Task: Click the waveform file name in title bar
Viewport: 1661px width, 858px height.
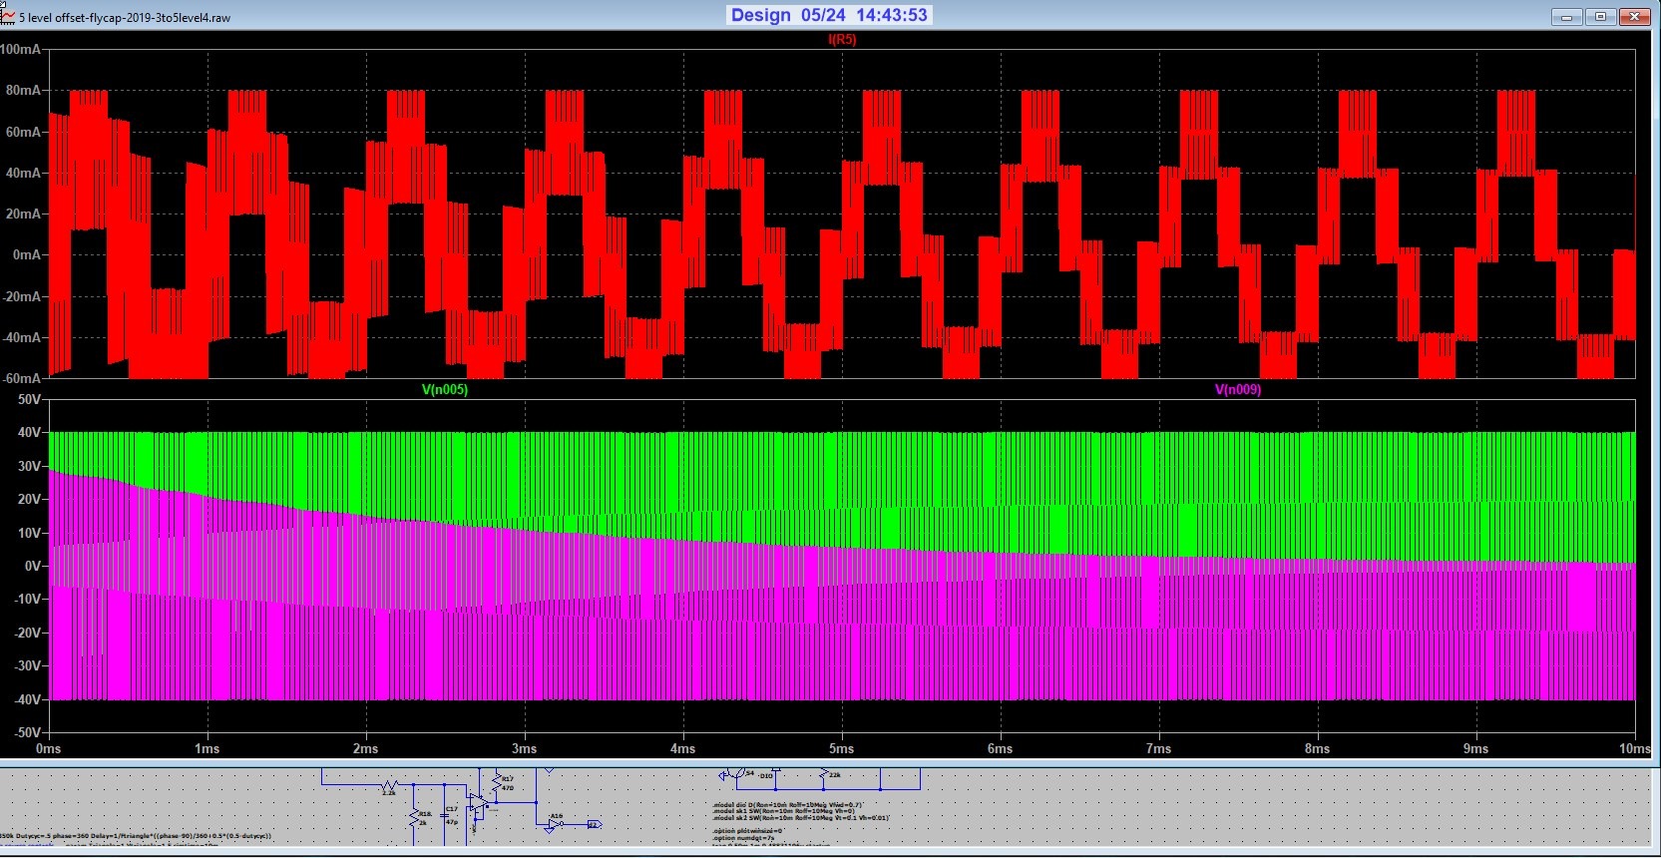Action: point(125,17)
